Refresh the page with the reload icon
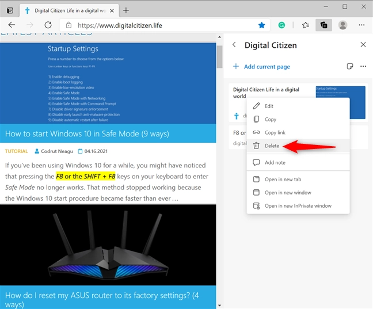The width and height of the screenshot is (373, 309). [x=48, y=25]
